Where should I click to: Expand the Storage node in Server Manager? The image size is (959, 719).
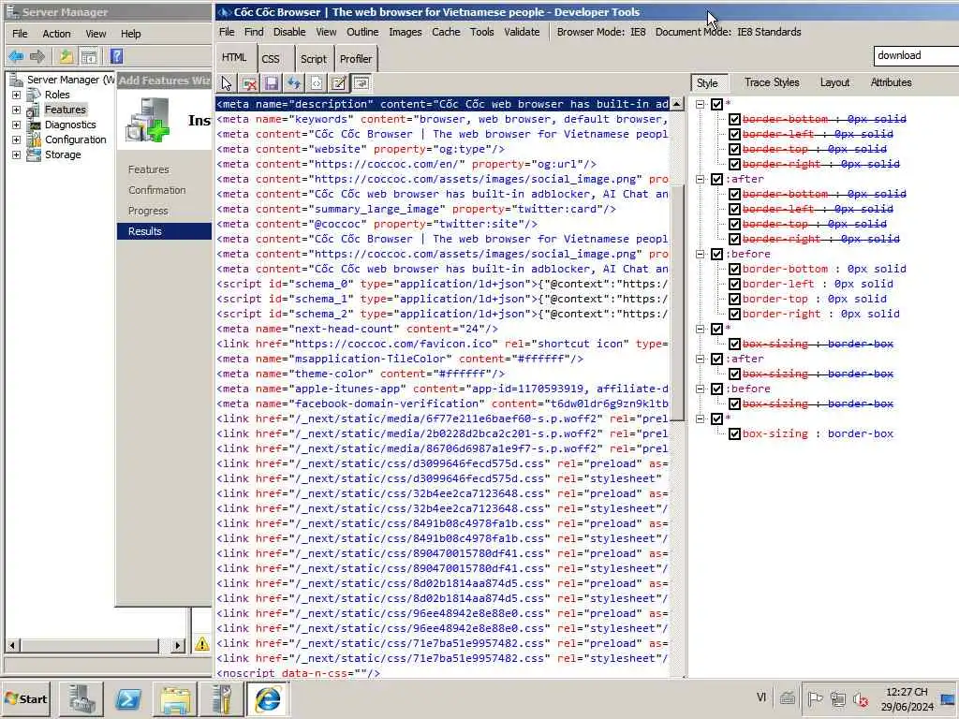click(x=17, y=154)
